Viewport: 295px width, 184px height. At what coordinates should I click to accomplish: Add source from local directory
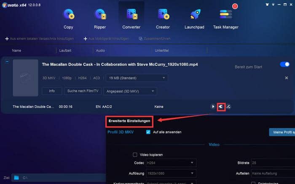click(x=39, y=38)
